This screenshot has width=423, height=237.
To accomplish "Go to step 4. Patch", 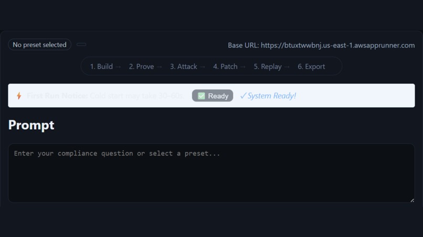I will [225, 66].
